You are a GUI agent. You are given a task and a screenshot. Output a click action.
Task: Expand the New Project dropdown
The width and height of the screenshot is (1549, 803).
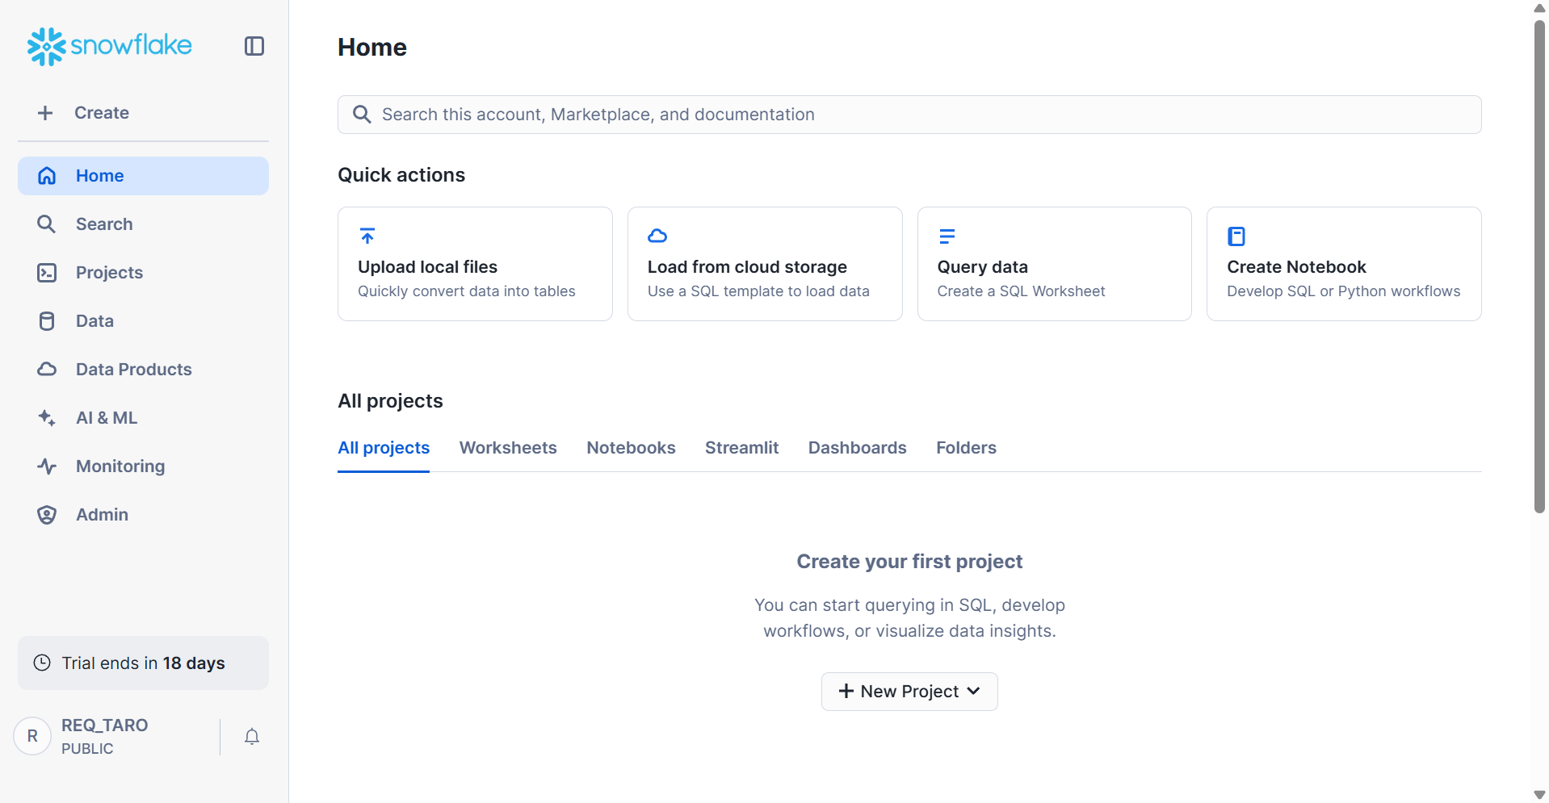tap(909, 692)
